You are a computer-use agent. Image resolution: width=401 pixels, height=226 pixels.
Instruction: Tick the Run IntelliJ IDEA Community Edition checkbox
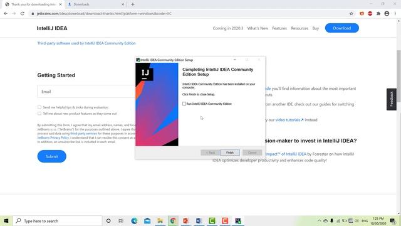[x=184, y=104]
